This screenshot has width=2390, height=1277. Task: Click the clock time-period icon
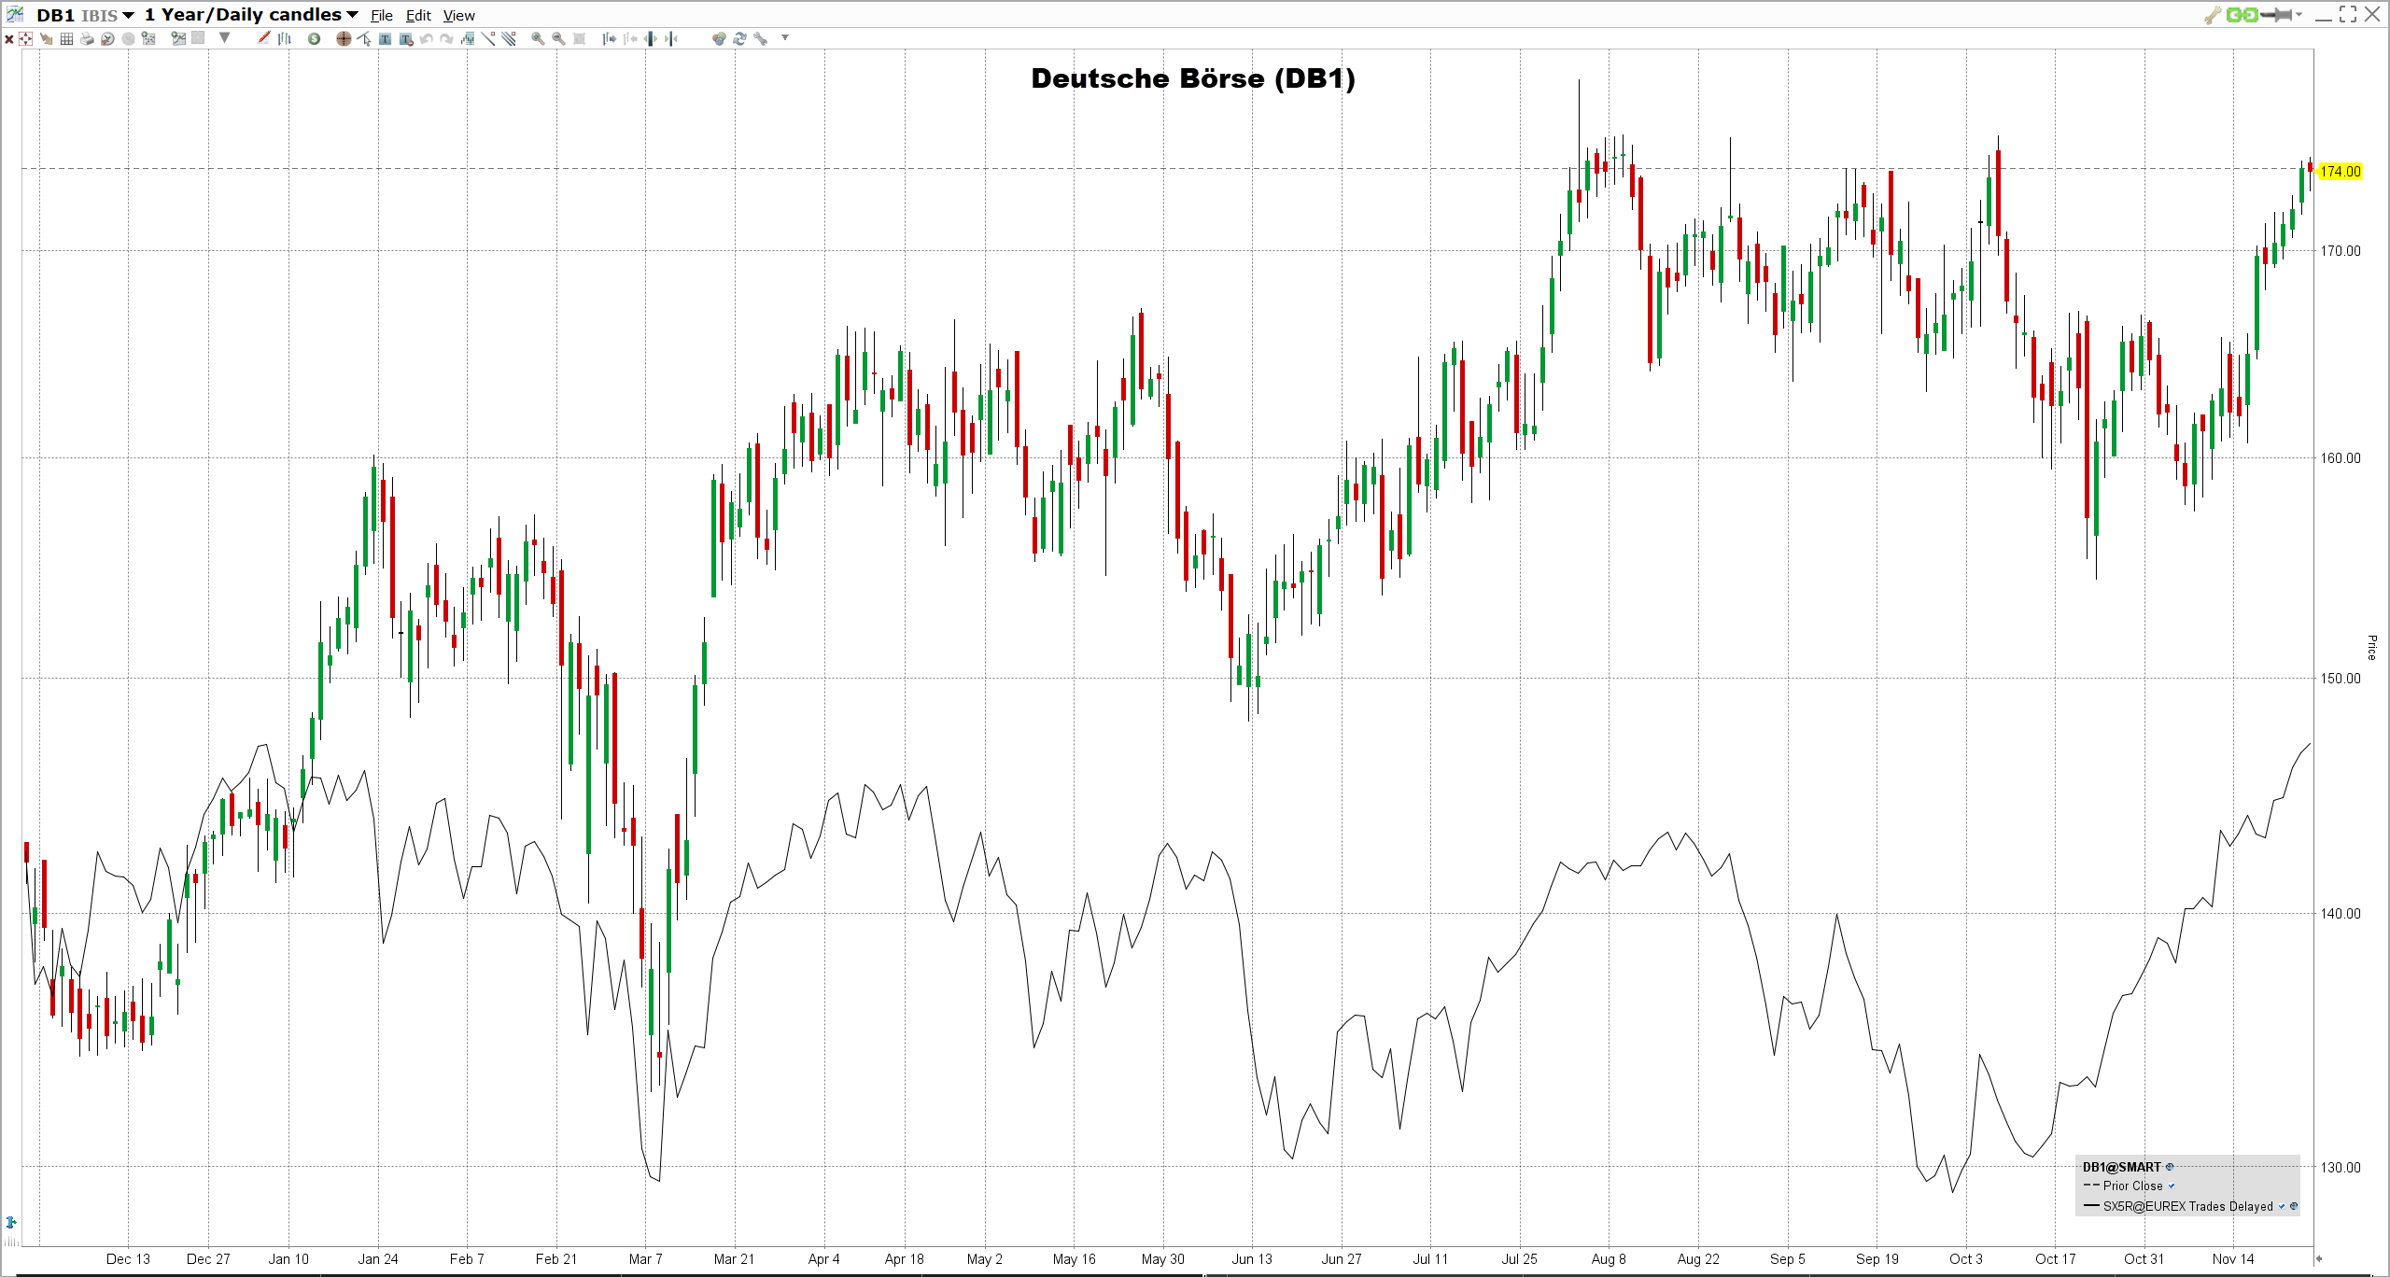(x=107, y=38)
